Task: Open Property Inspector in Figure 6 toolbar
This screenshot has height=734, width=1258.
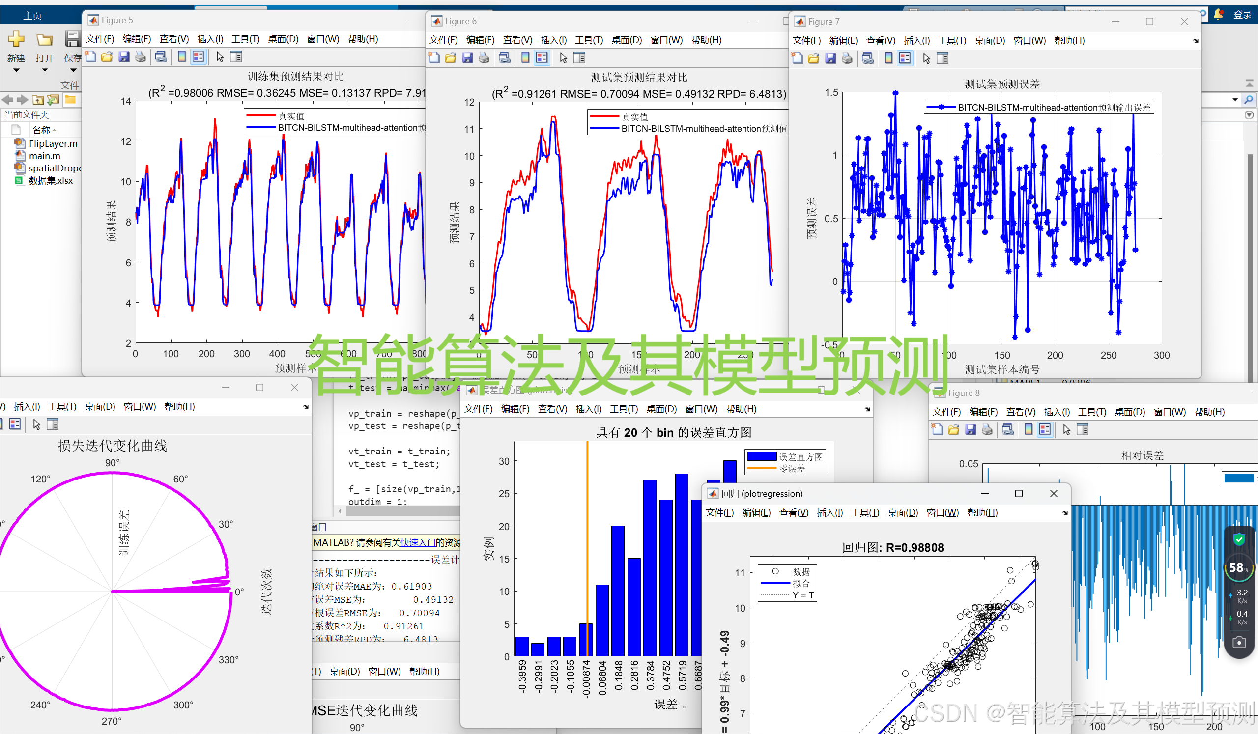Action: (579, 58)
